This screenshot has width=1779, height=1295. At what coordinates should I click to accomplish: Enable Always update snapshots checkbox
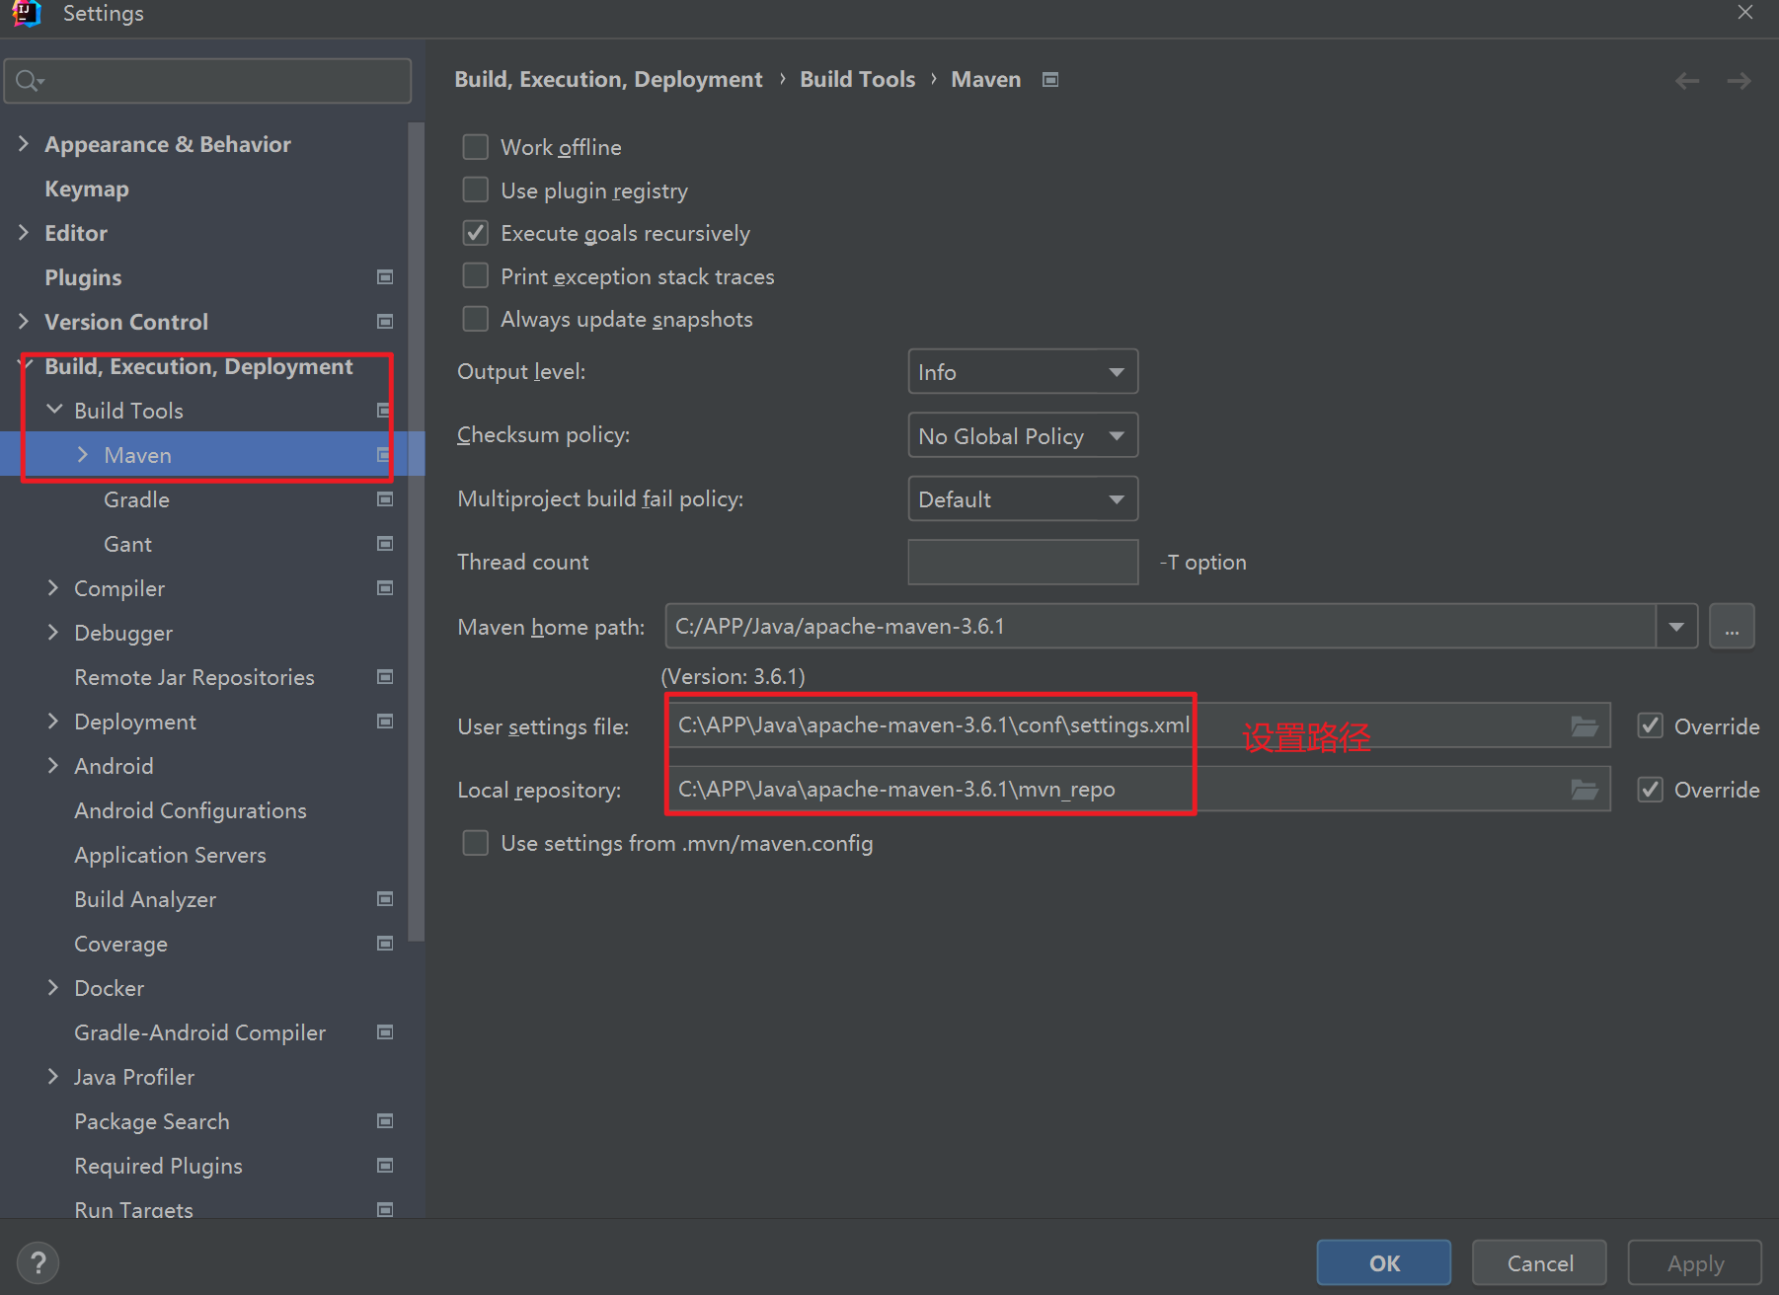pos(476,319)
